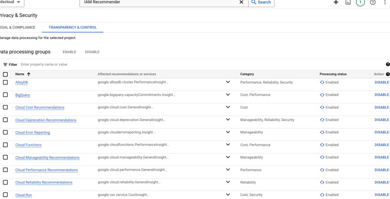Activate Cloud Shell terminal icon
This screenshot has height=199, width=390.
coord(348,3)
